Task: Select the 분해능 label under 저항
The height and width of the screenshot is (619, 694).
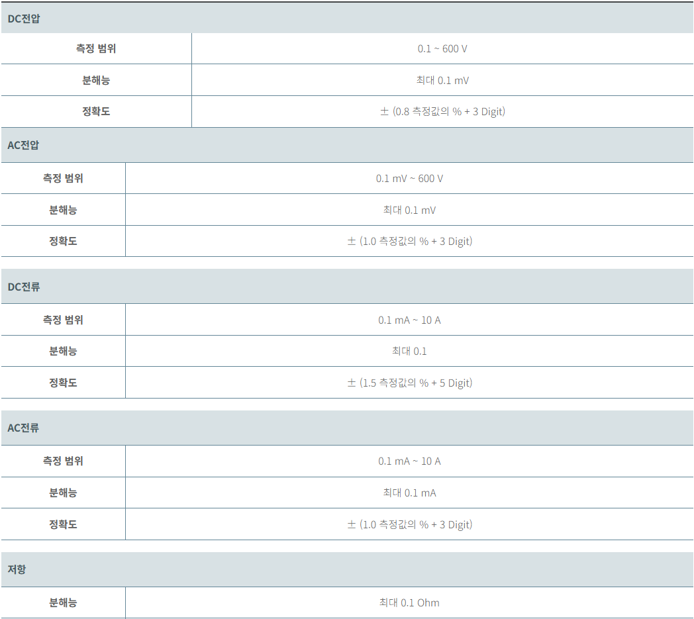Action: click(63, 602)
